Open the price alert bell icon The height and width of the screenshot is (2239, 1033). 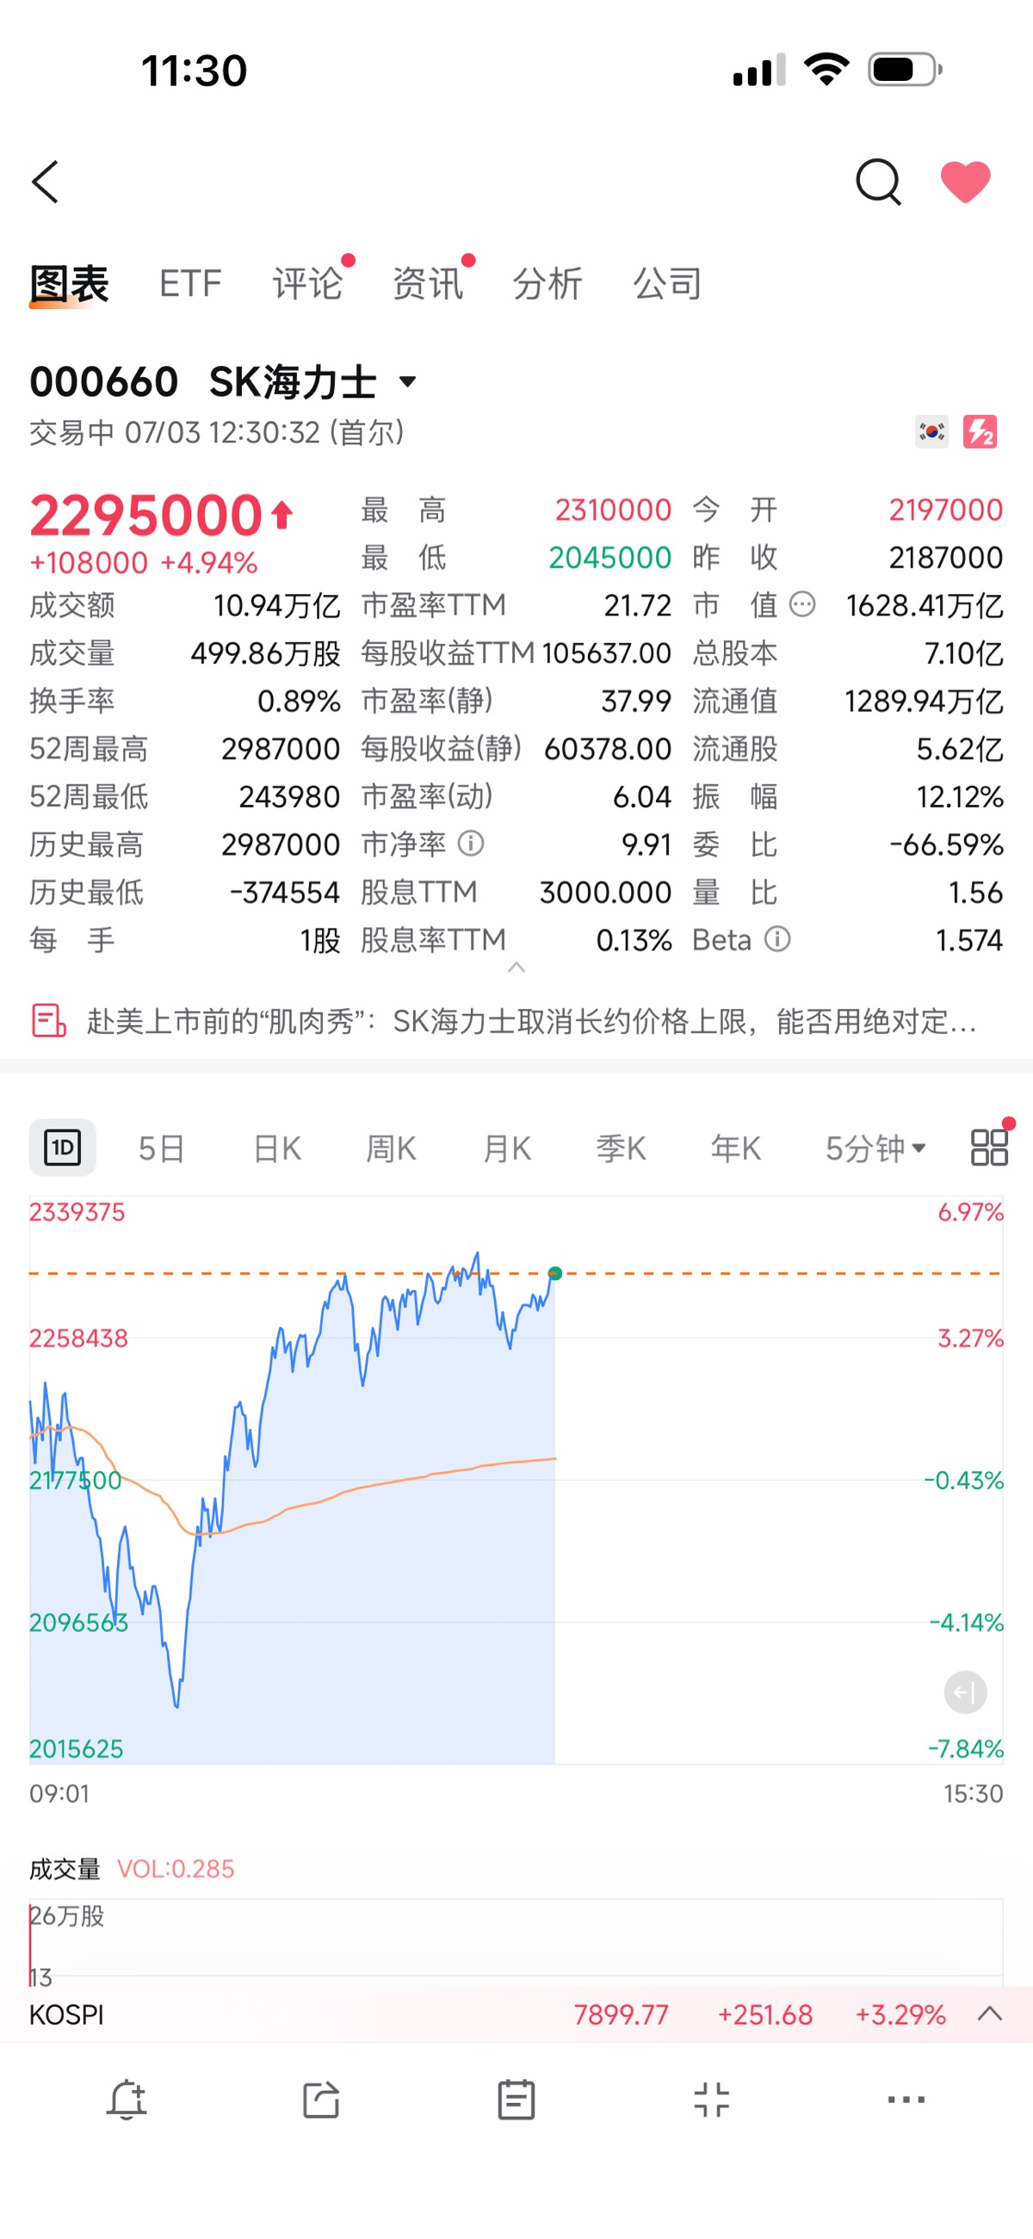[x=127, y=2100]
